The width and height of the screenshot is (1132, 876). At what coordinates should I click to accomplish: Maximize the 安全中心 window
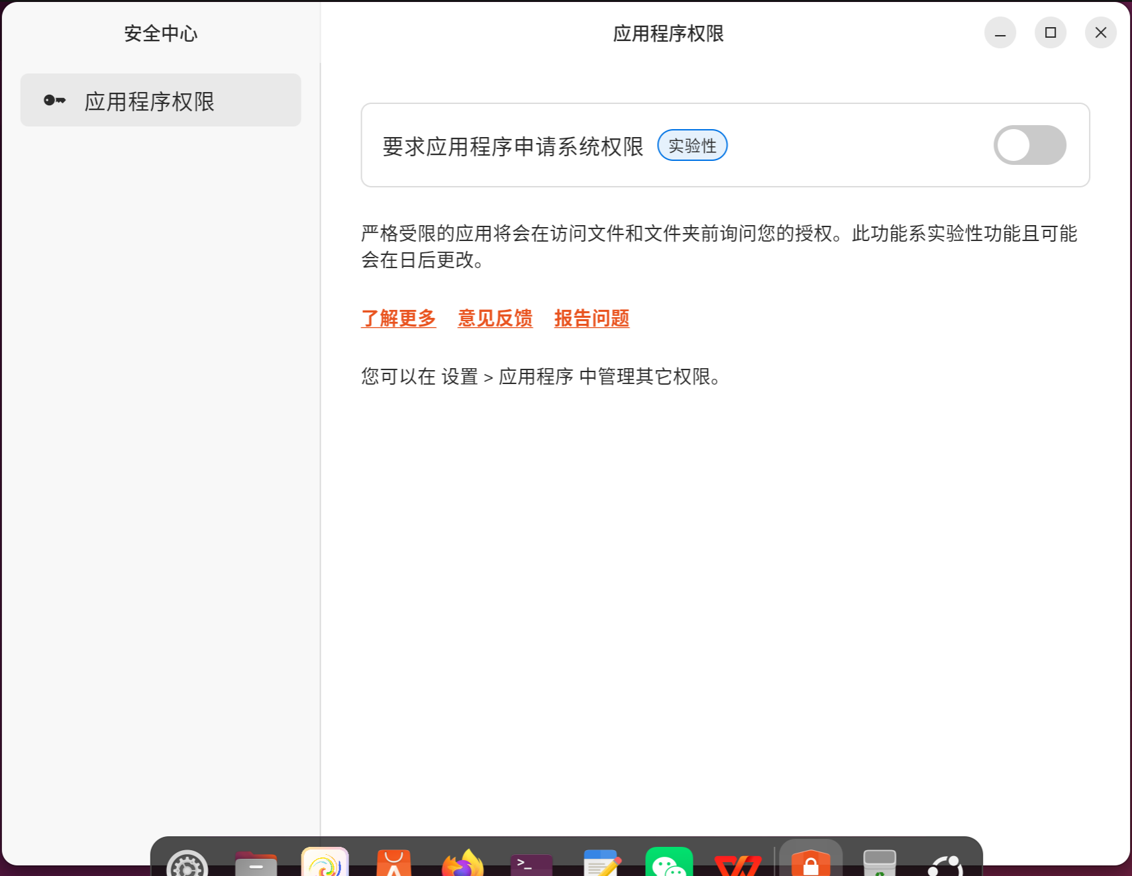(x=1051, y=32)
